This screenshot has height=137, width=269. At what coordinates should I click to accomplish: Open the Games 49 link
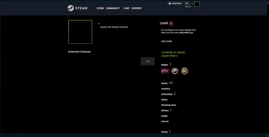tap(167, 83)
